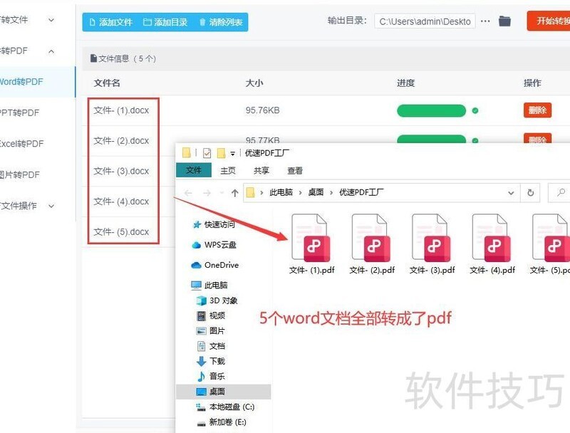
Task: Click 删除 for 文件- (1).docx
Action: (x=537, y=110)
